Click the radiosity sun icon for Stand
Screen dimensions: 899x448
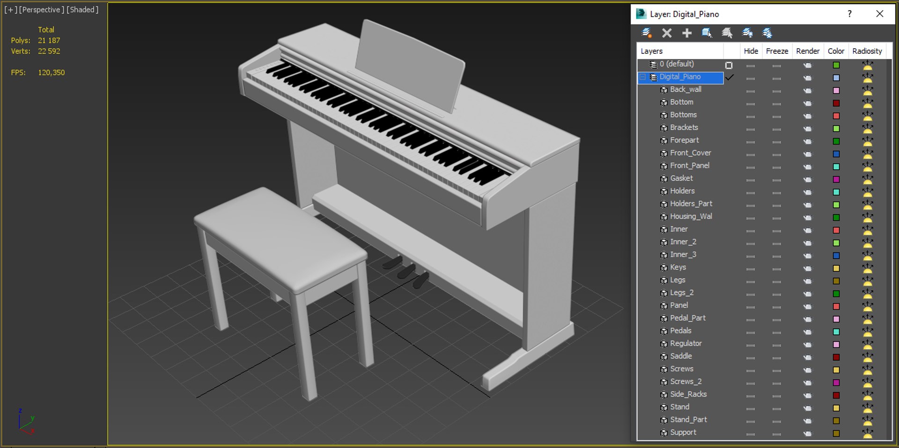pyautogui.click(x=868, y=408)
